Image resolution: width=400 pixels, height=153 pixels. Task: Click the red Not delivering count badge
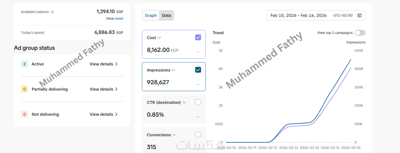pos(25,114)
